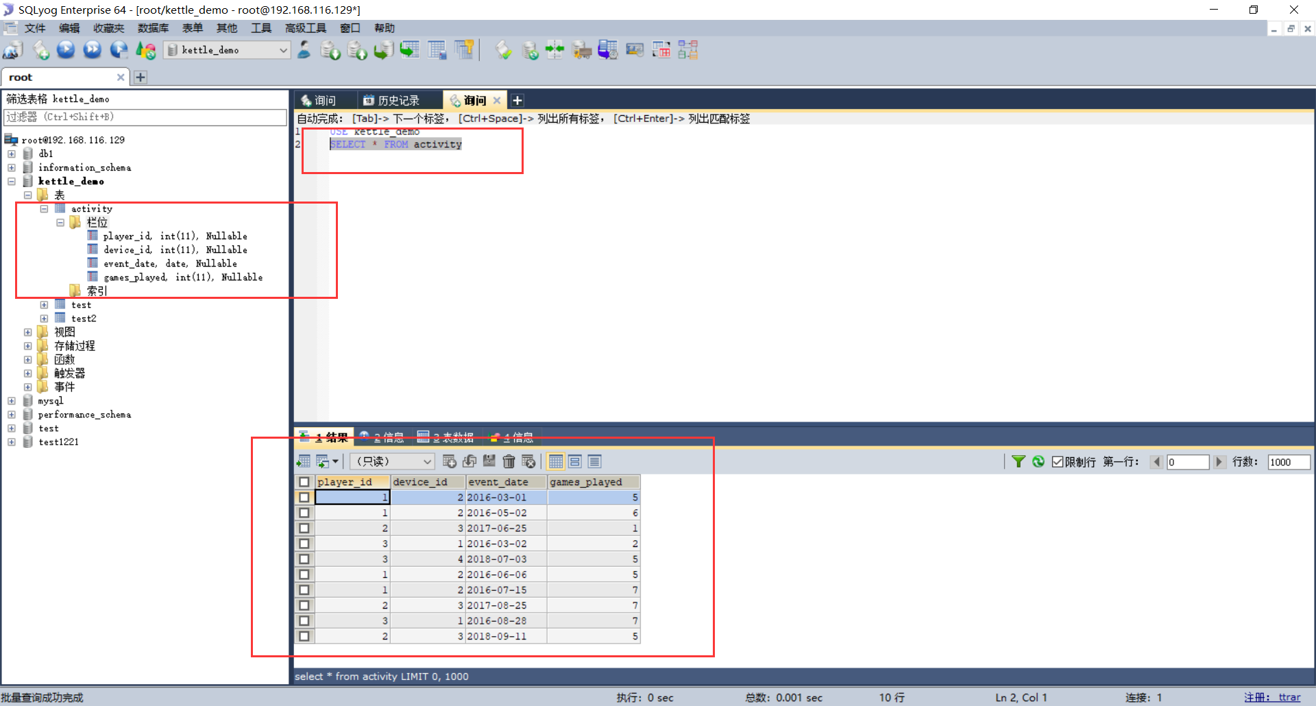Screen dimensions: 1316x706
Task: Enable the 限制行 checkbox
Action: pyautogui.click(x=1058, y=461)
